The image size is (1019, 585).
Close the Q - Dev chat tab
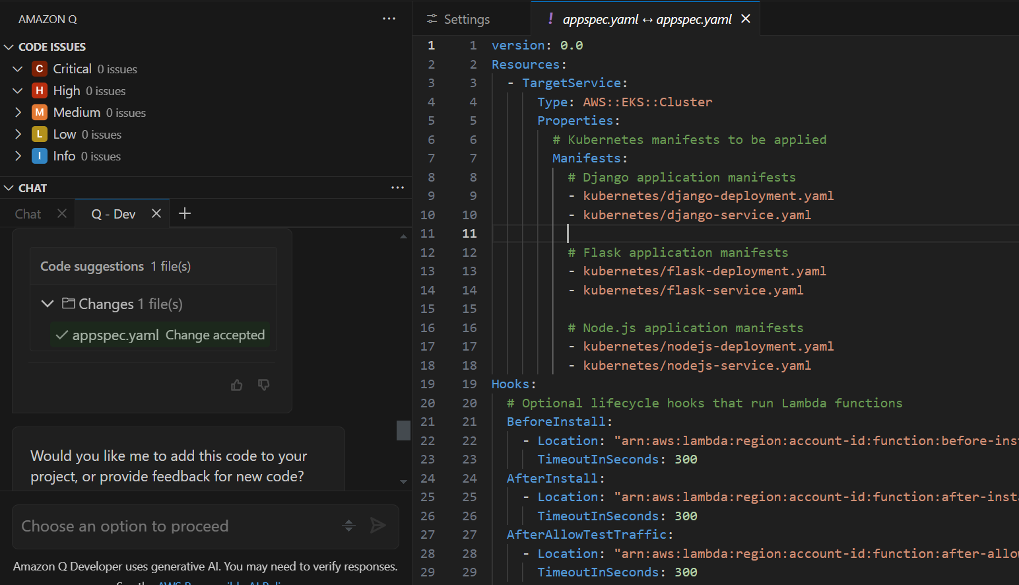pyautogui.click(x=156, y=213)
